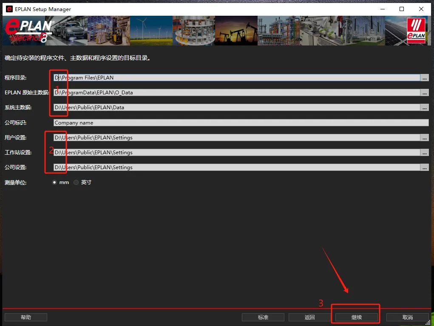Click the 公司标识 label

[x=15, y=122]
